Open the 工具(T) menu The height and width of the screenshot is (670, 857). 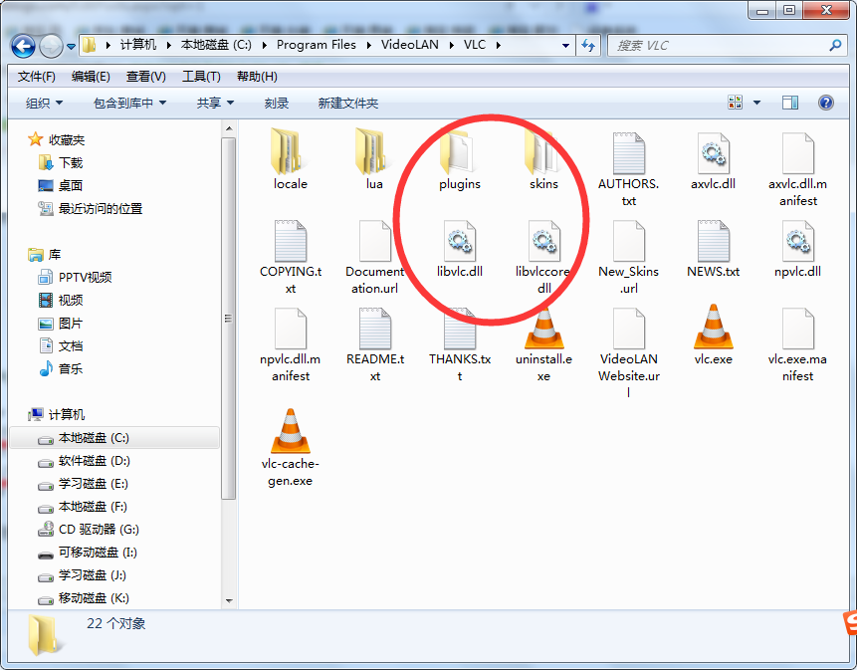coord(201,77)
